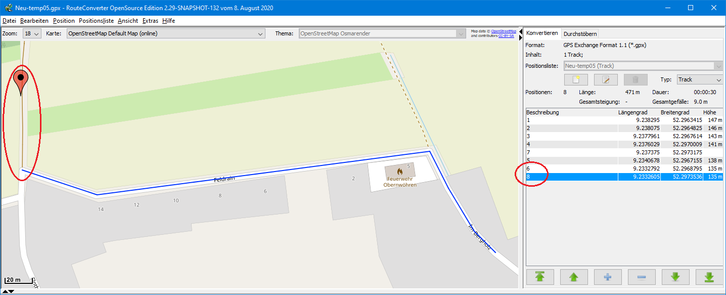Click the Höhe column header

pyautogui.click(x=709, y=112)
